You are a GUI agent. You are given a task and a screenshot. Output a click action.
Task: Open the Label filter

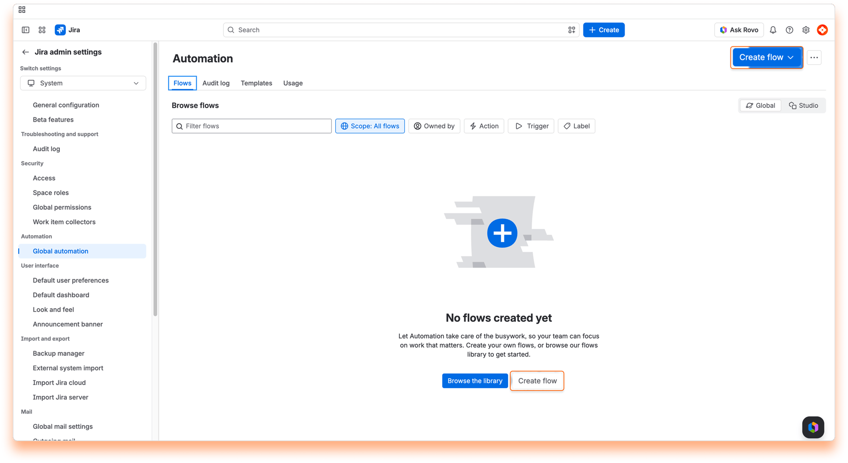577,126
